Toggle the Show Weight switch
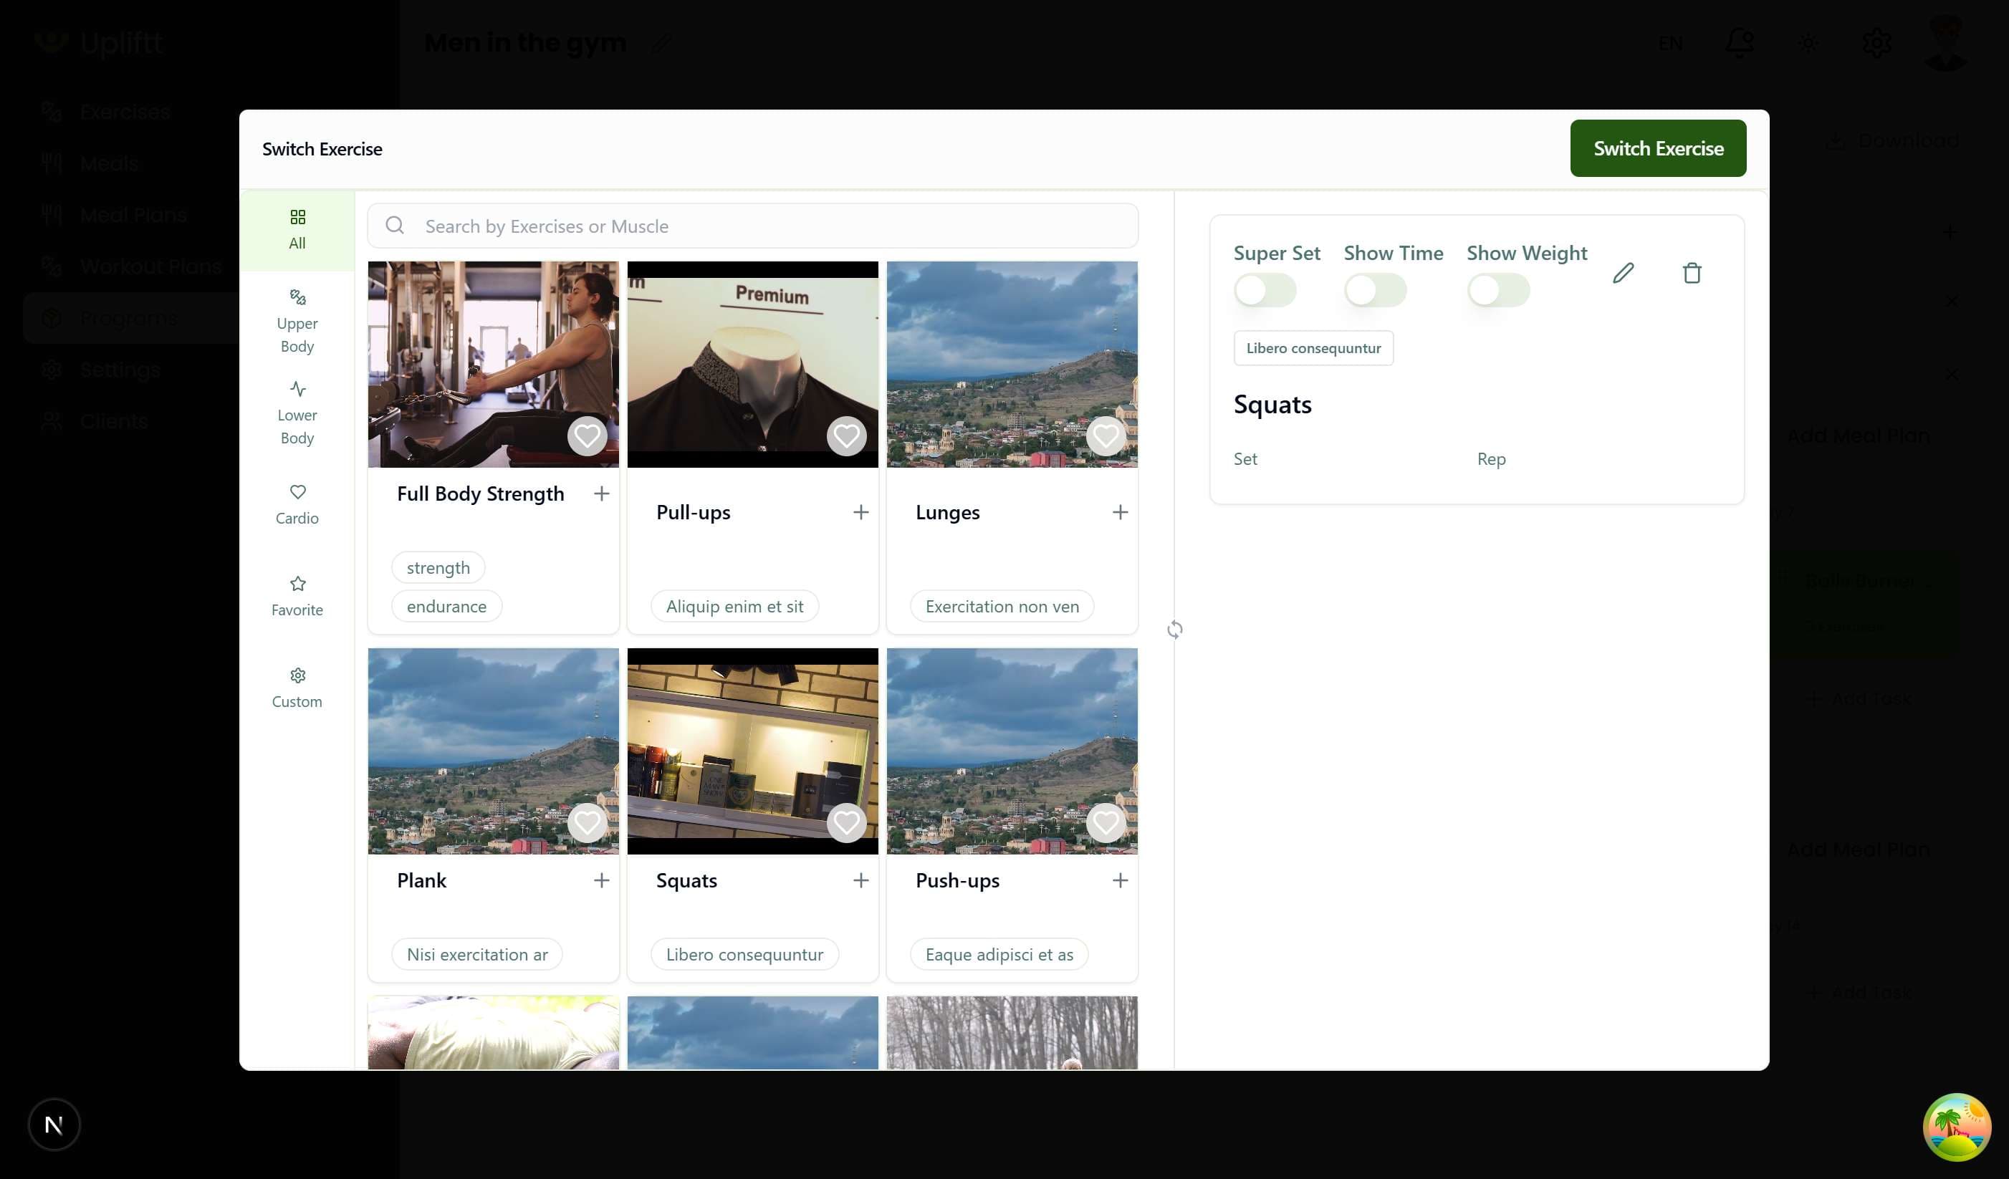This screenshot has width=2009, height=1179. tap(1498, 290)
